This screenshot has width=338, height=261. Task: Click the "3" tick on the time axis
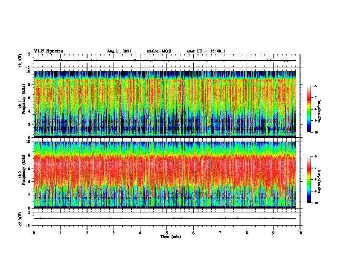(114, 233)
